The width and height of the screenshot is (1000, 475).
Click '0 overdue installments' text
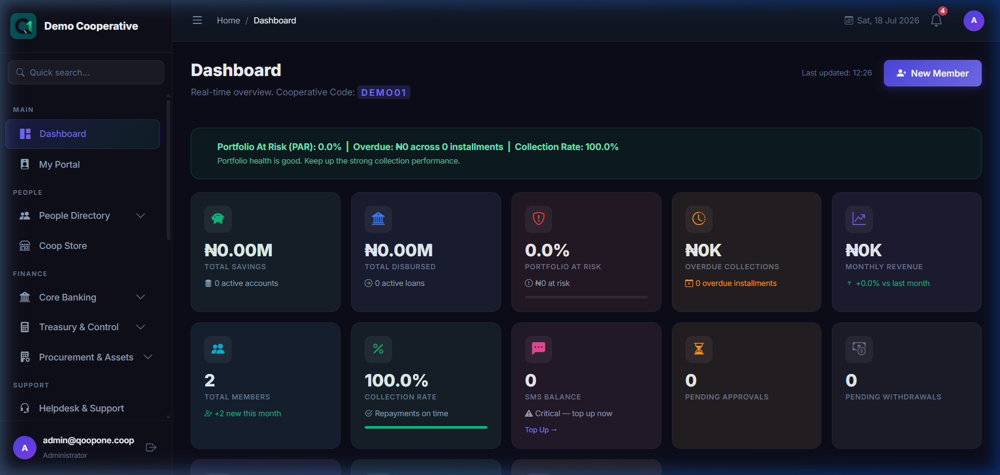(x=736, y=283)
